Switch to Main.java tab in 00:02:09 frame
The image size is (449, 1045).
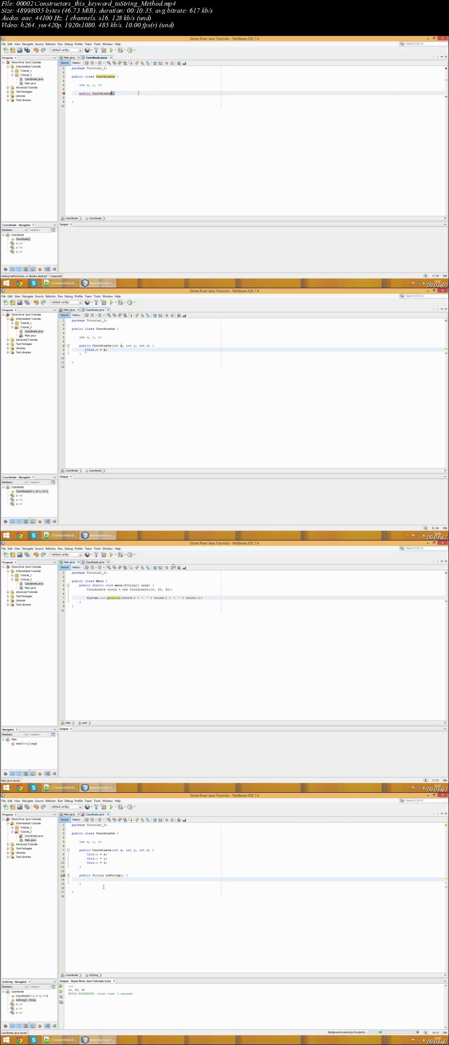(x=69, y=58)
